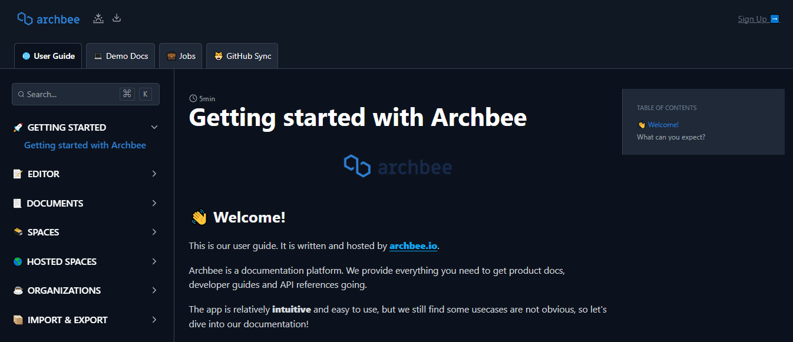Open the GitHub Sync tab
Screen dimensions: 793x342
point(242,57)
